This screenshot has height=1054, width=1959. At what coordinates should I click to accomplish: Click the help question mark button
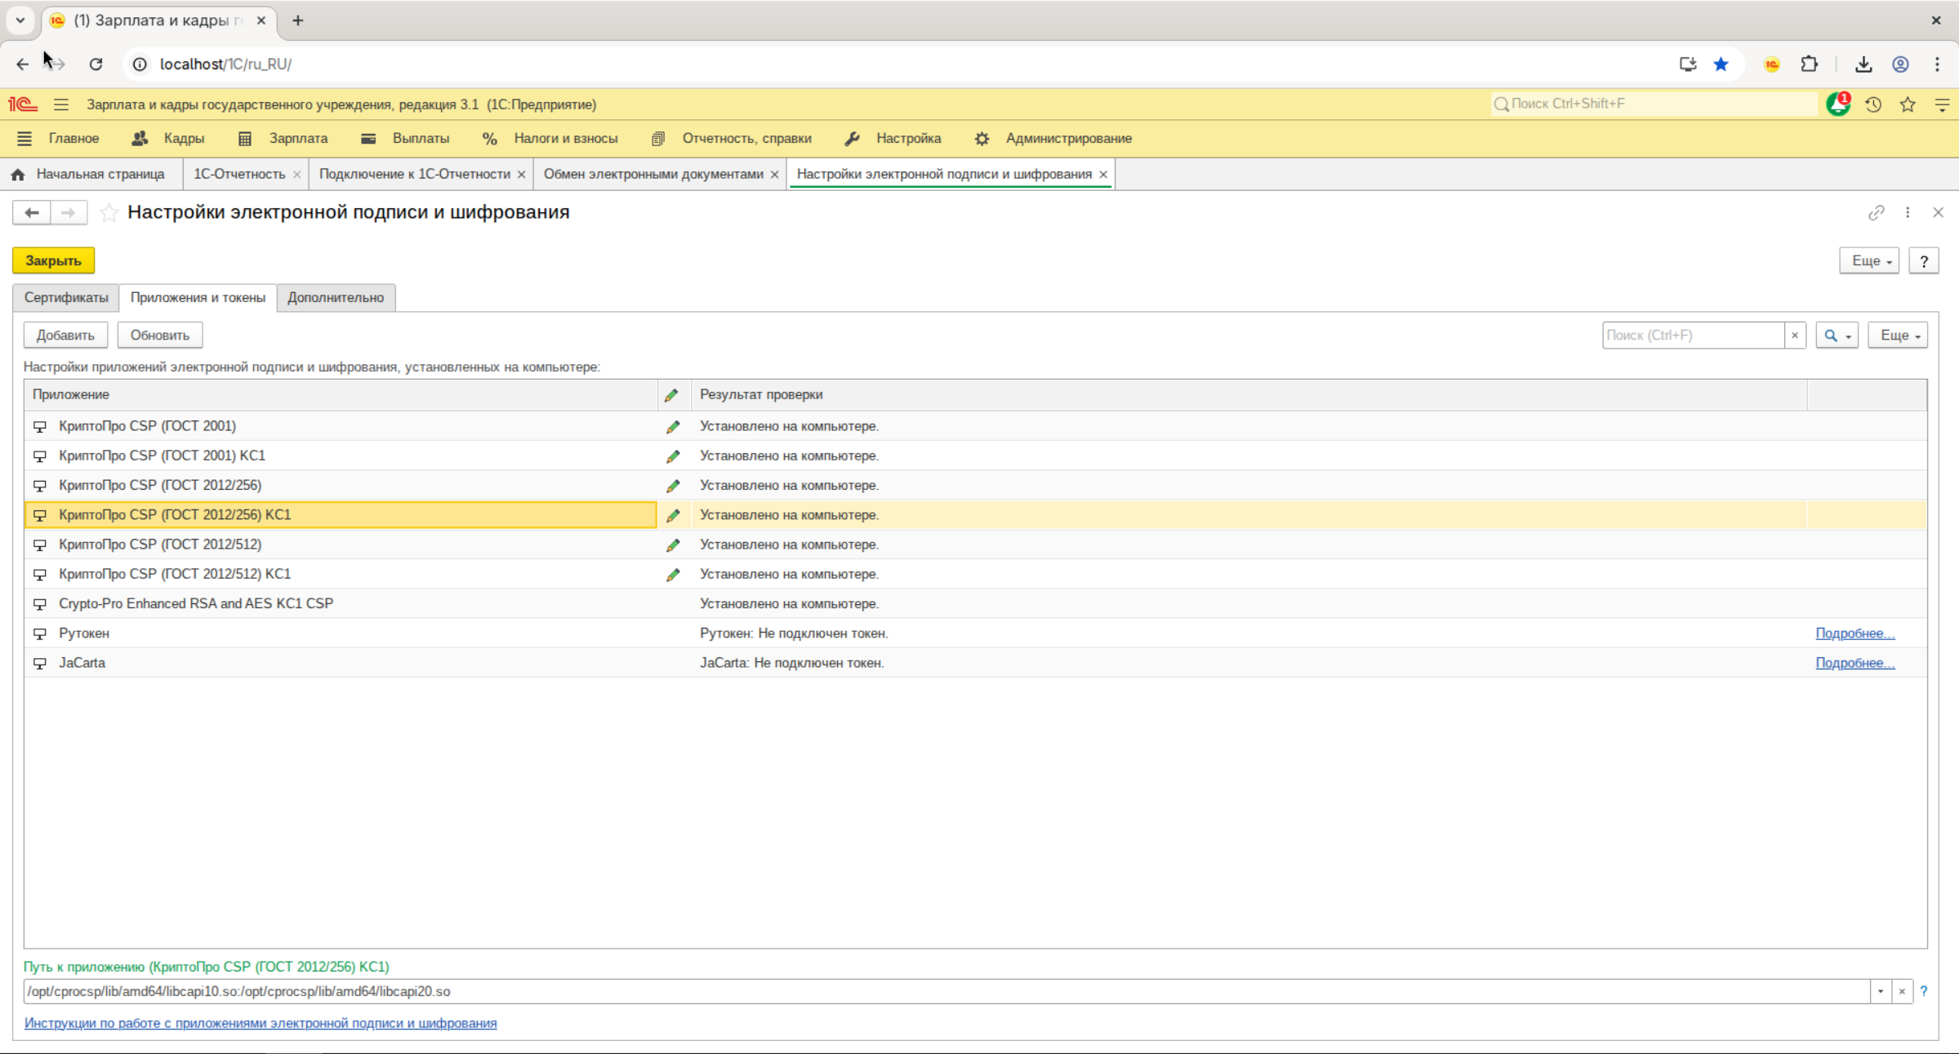pyautogui.click(x=1924, y=261)
